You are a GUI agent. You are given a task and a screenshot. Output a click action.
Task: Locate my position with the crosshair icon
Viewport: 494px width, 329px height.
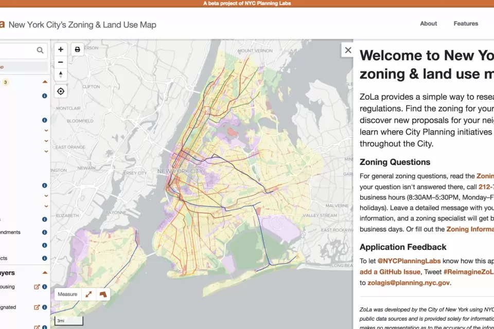[x=61, y=92]
